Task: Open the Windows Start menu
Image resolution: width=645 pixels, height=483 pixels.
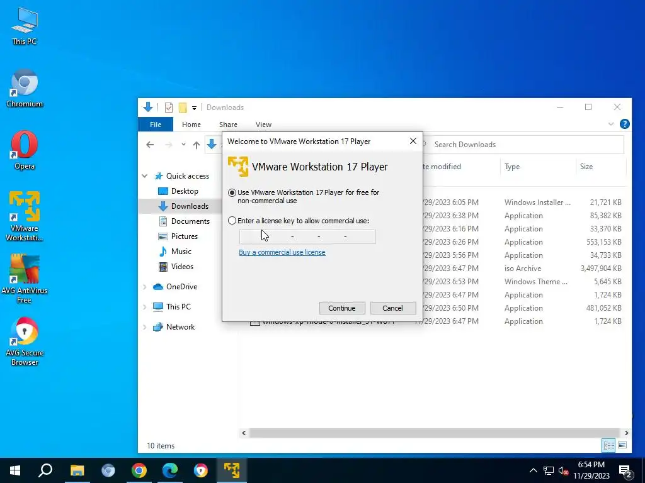Action: tap(15, 470)
